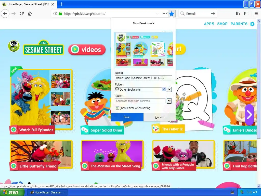The image size is (261, 196).
Task: Open the Windows start button
Action: 12,192
